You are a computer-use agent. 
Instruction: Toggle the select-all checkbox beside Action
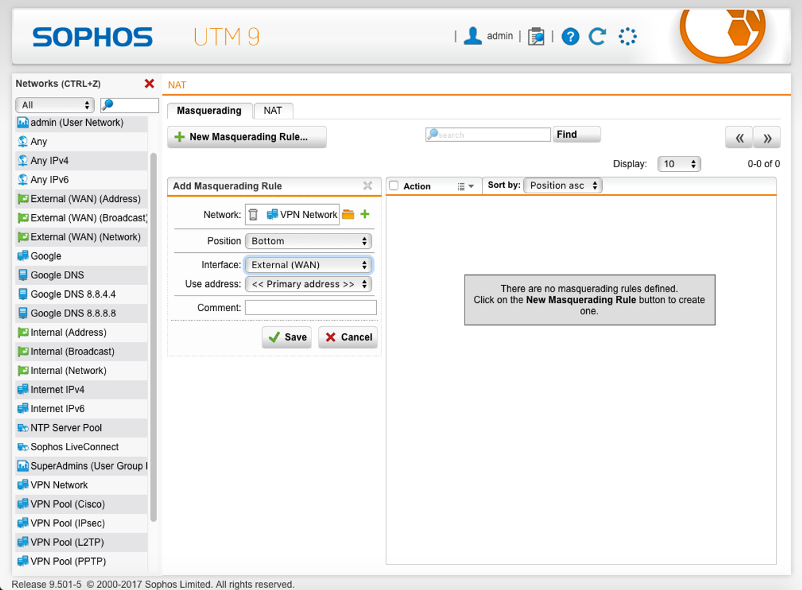point(394,186)
